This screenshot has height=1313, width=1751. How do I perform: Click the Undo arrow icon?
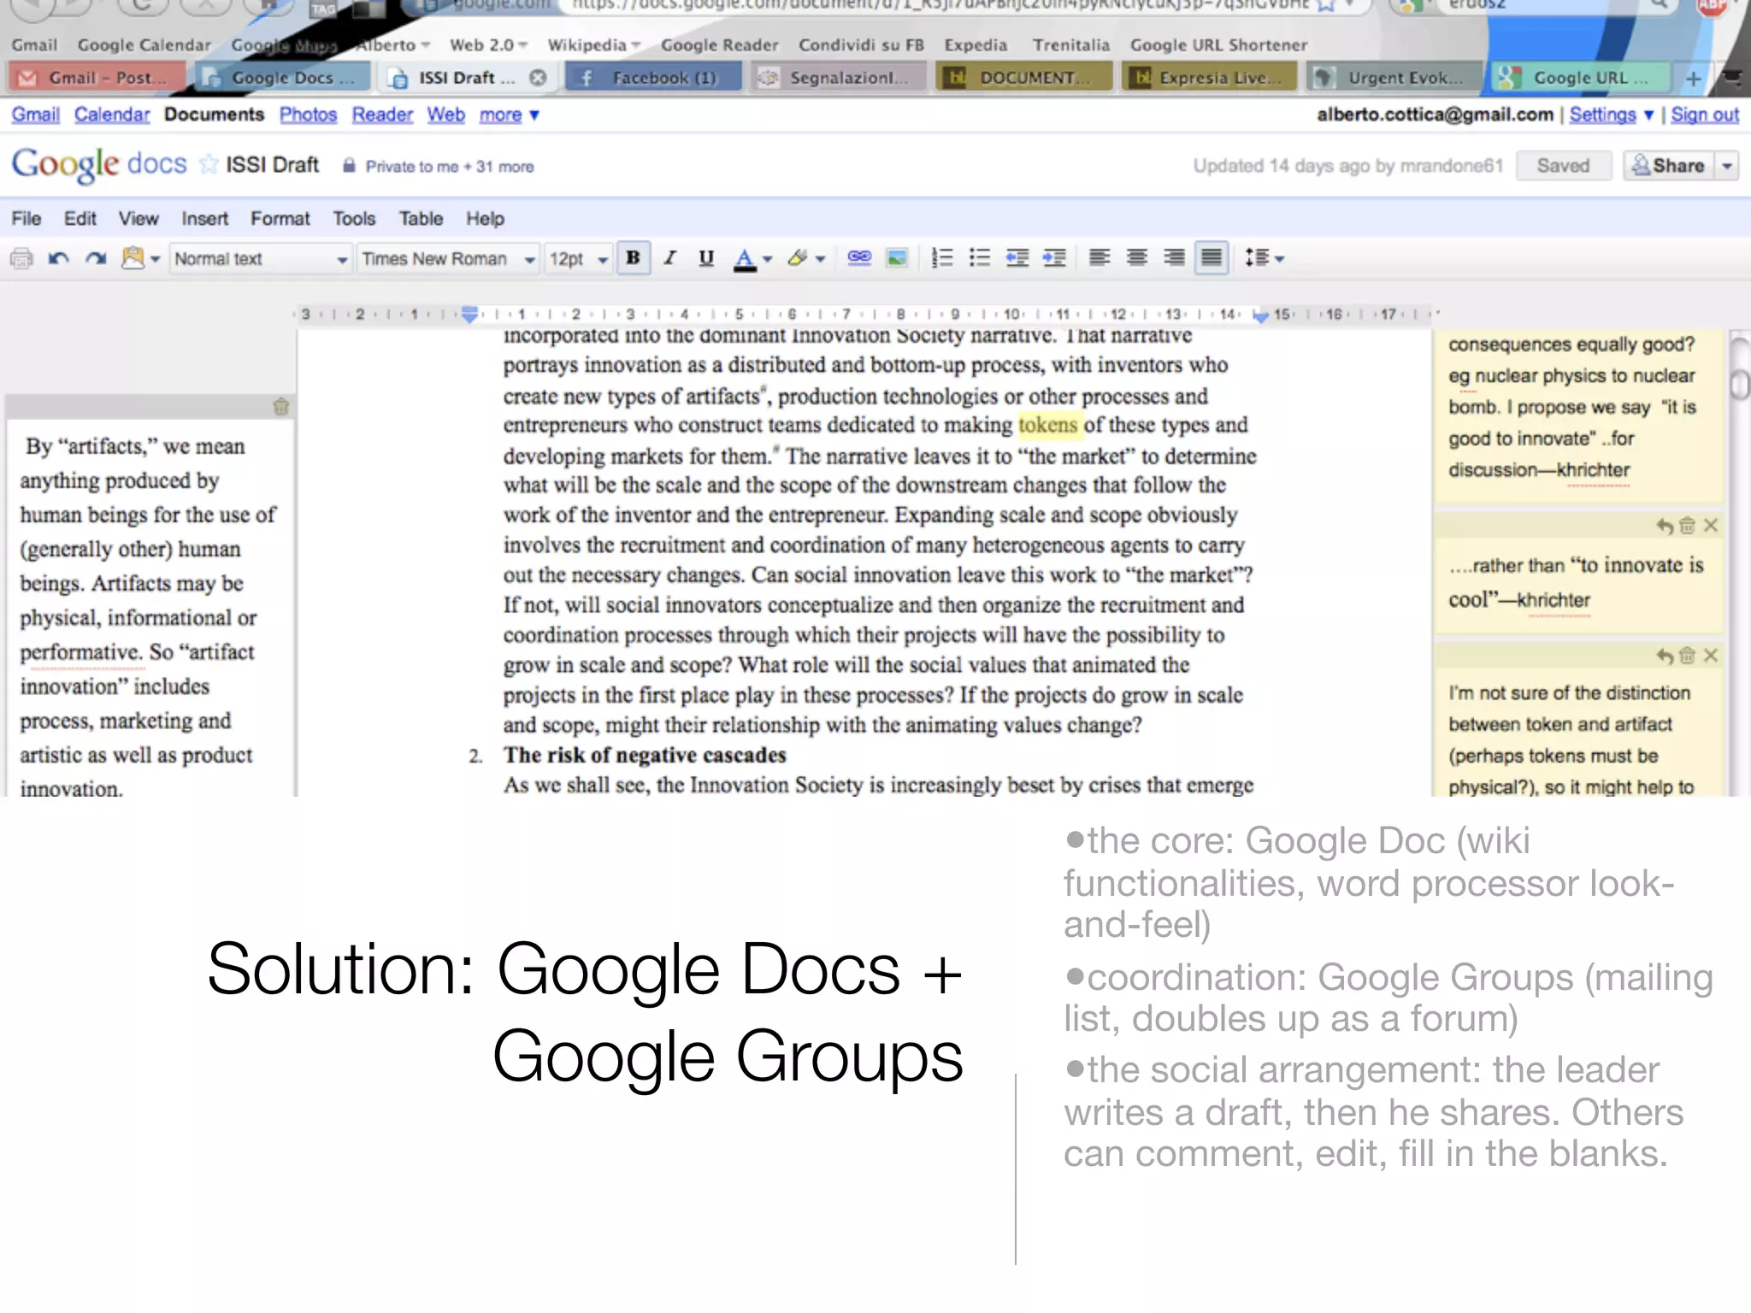click(x=58, y=257)
